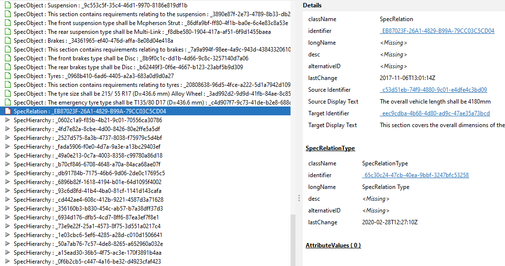Screen dimensions: 505x266
Task: Click icon of front suspension Mcpherson Strut row
Action: 7,23
